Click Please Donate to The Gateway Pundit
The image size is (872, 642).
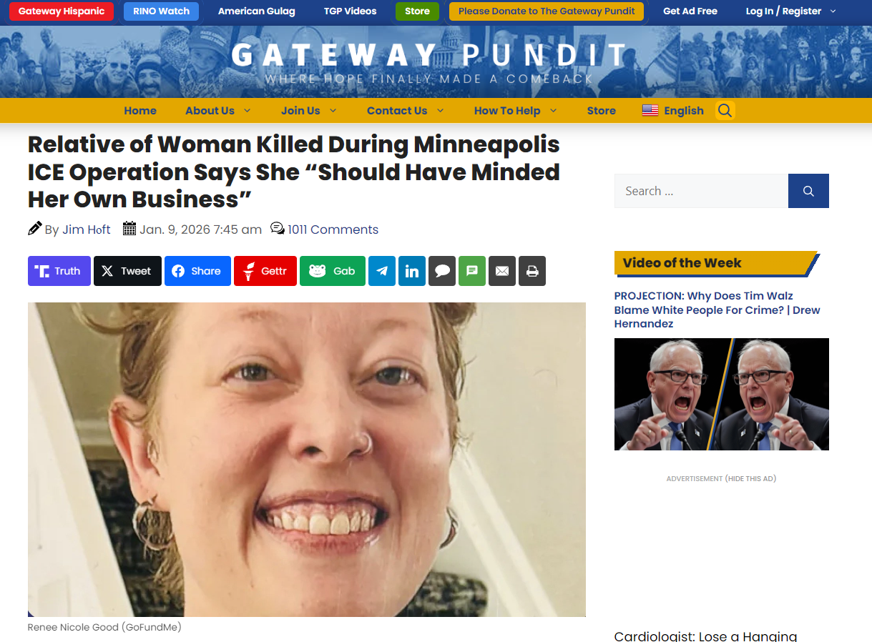[547, 11]
